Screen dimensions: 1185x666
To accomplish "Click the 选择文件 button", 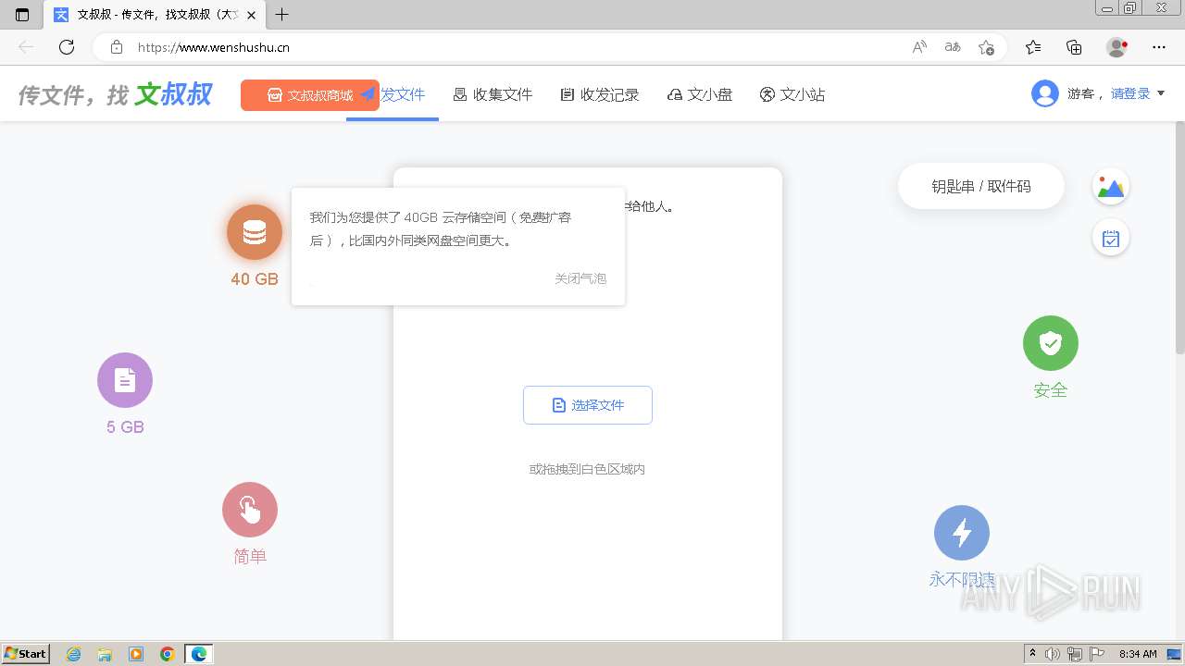I will coord(588,405).
